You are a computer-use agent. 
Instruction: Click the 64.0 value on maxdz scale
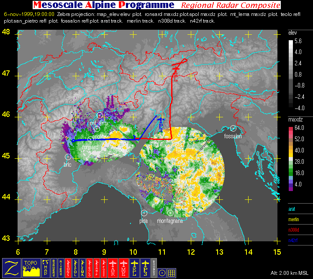pyautogui.click(x=299, y=128)
